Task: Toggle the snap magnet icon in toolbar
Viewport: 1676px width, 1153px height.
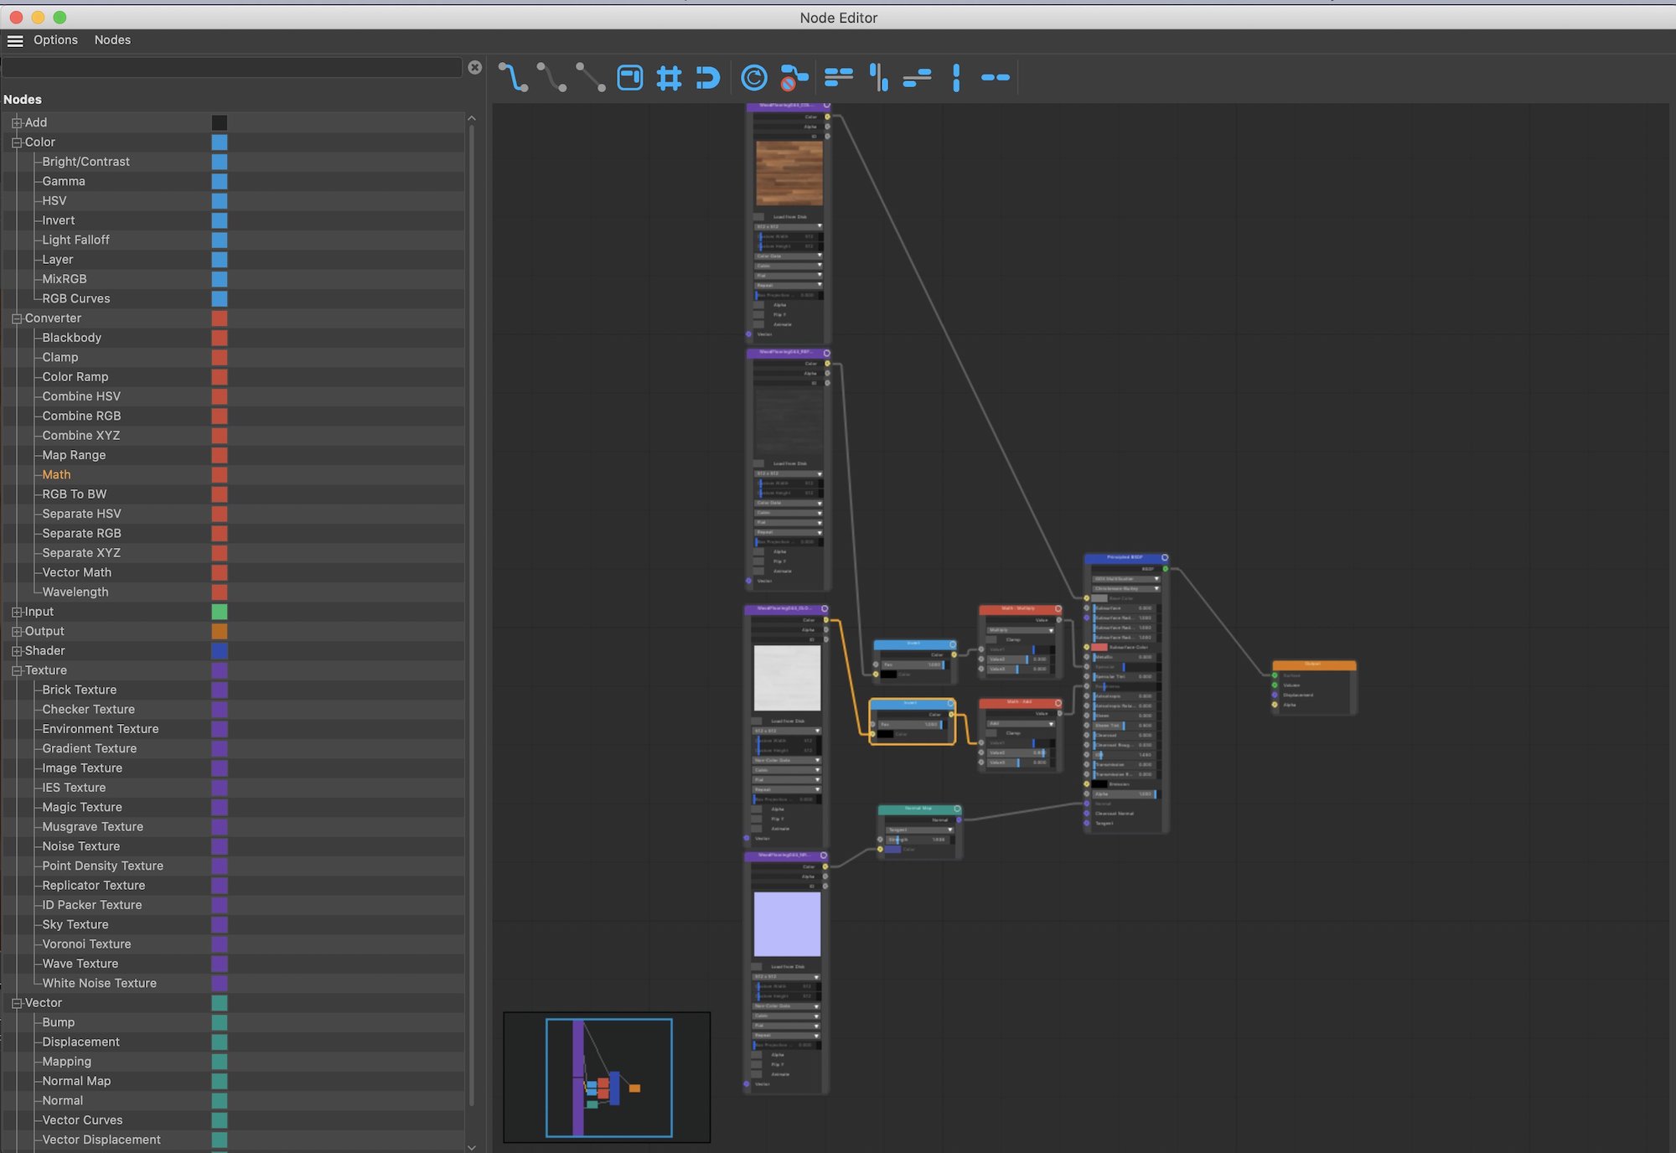Action: (708, 77)
